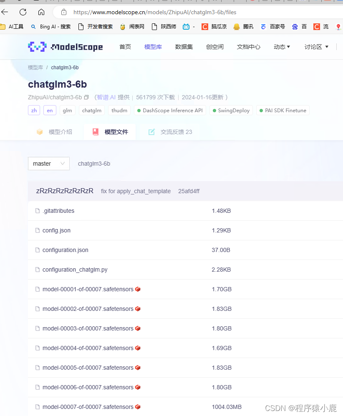Open the configuration.json file
343x416 pixels.
point(65,250)
